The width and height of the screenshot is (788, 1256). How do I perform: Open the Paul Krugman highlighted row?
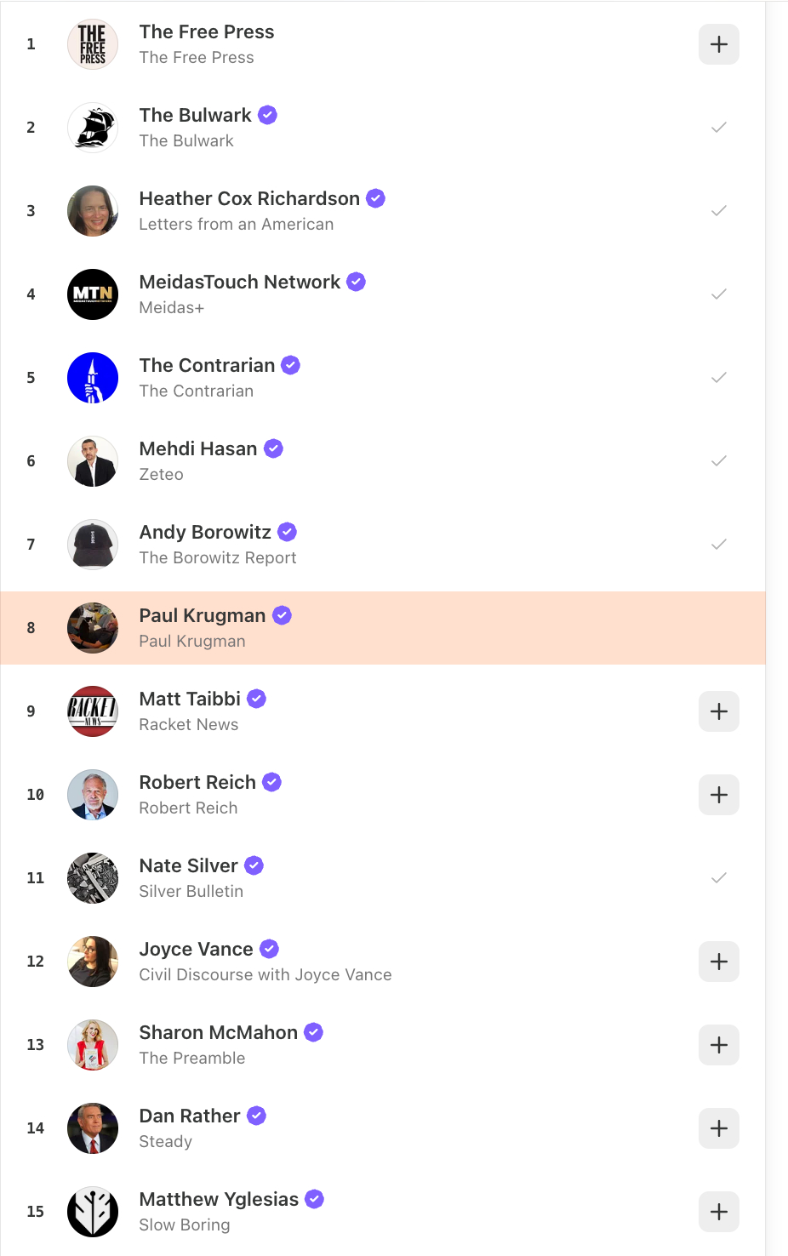coord(383,628)
